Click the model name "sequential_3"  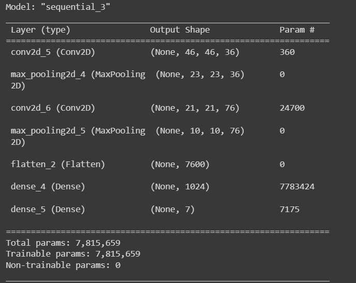tap(76, 7)
